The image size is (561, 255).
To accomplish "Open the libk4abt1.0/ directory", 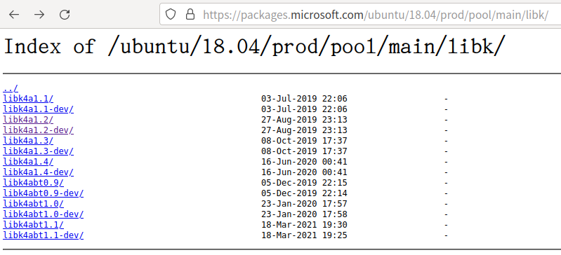I will click(x=33, y=204).
